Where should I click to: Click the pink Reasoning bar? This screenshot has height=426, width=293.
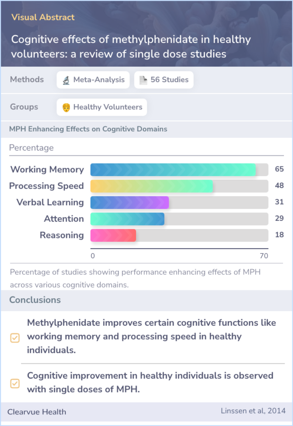coord(113,235)
